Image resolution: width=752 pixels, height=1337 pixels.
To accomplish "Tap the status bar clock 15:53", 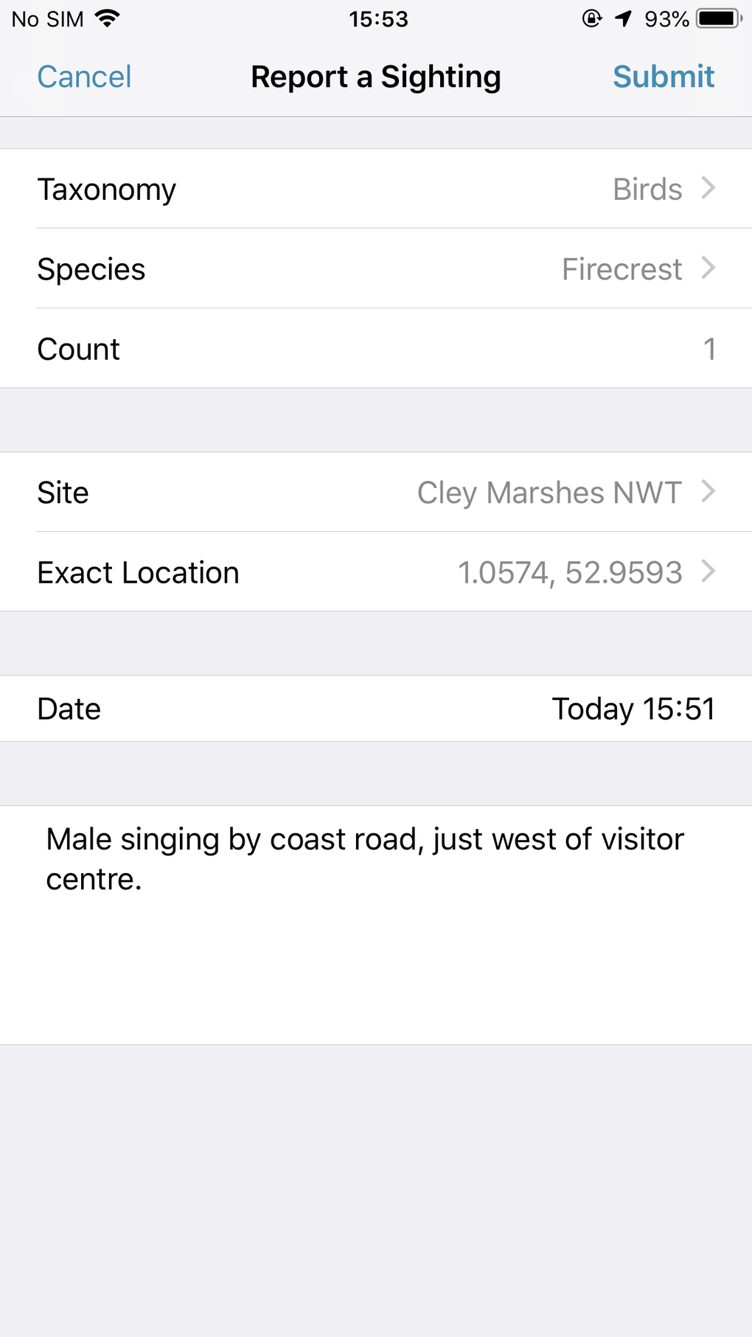I will [x=378, y=19].
